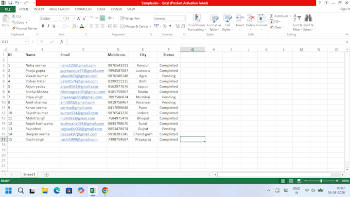Click the Copy button
Viewport: 350px width, 197px height.
pyautogui.click(x=19, y=22)
